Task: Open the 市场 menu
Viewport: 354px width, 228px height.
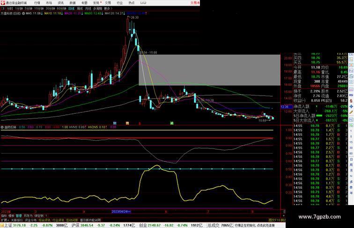Action: (x=49, y=3)
